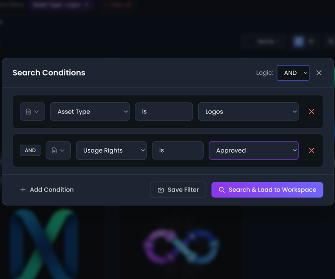
Task: Click the save icon inside the Save Filter button
Action: tap(161, 190)
